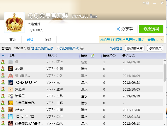Click the warning icon in the 阿上 row
167x126 pixels.
(x=17, y=62)
